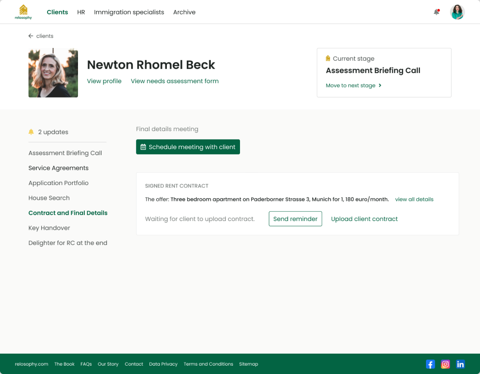Screen dimensions: 480x374
Task: Go to the Clients tab
Action: [x=57, y=12]
